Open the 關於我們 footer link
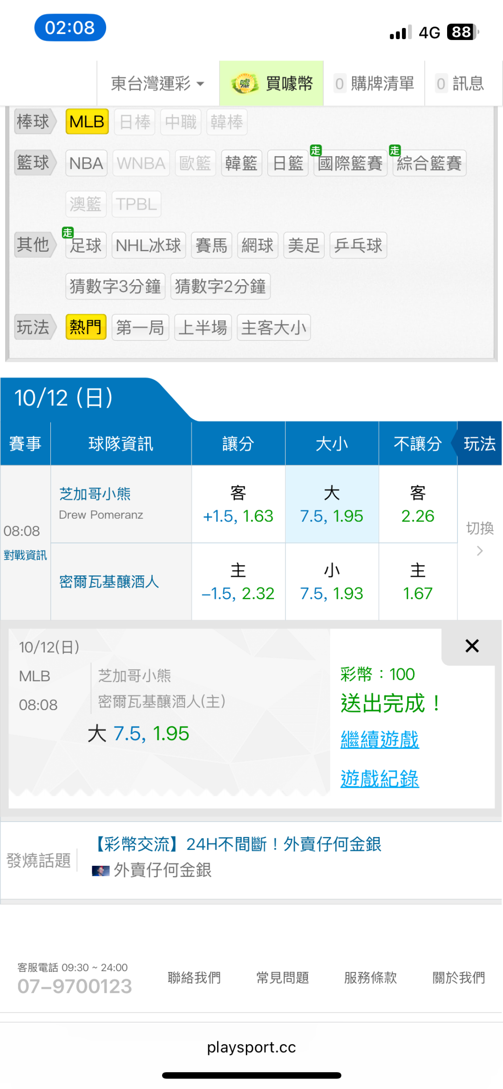Image resolution: width=503 pixels, height=1089 pixels. 459,978
